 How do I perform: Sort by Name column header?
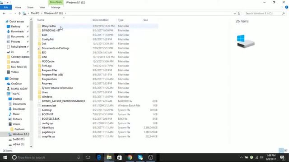pyautogui.click(x=41, y=20)
